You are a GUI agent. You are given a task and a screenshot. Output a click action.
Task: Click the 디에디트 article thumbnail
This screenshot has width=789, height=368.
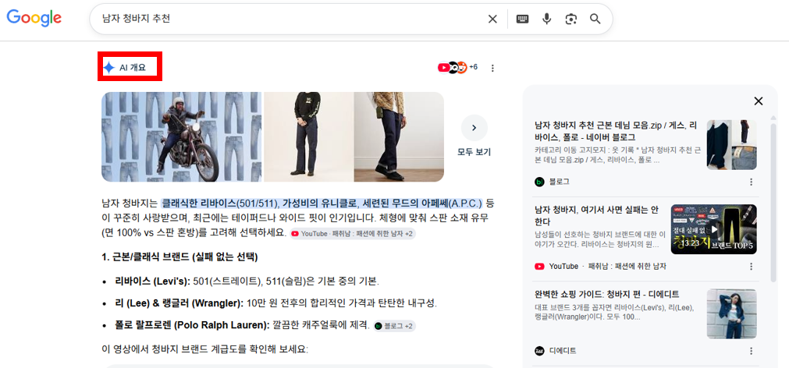731,313
